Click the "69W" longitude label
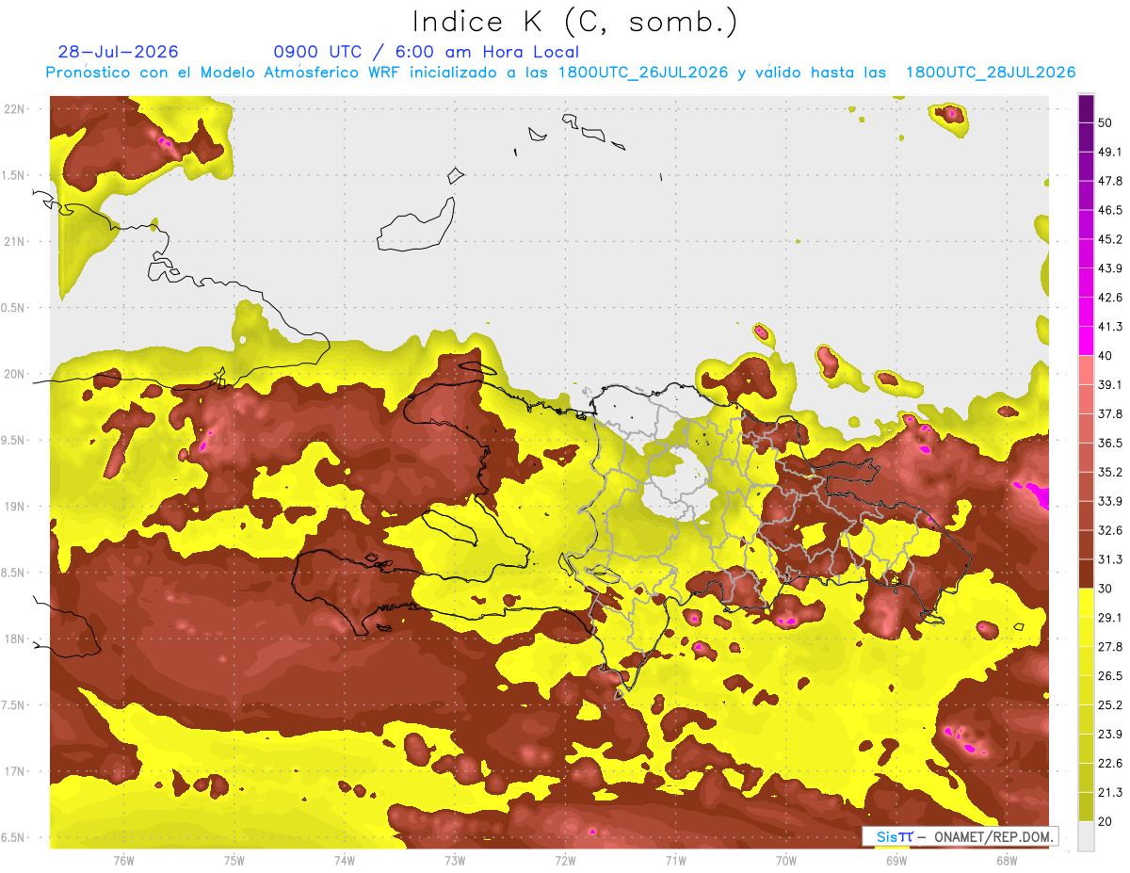The height and width of the screenshot is (873, 1130). pyautogui.click(x=896, y=860)
